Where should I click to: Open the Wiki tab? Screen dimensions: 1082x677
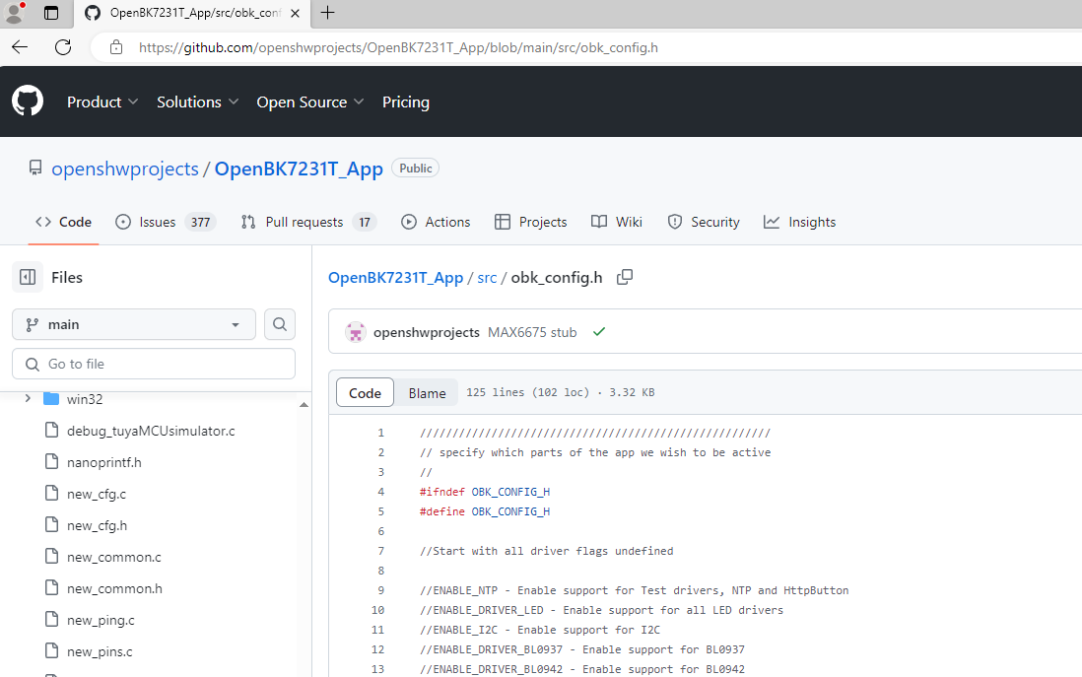click(616, 222)
